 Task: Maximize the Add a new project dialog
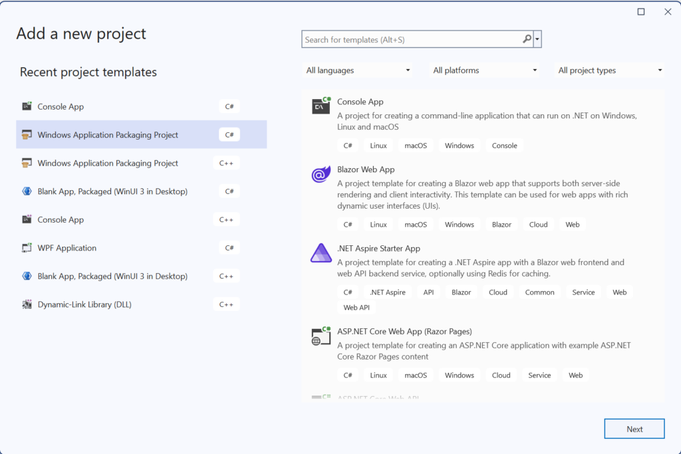tap(641, 12)
